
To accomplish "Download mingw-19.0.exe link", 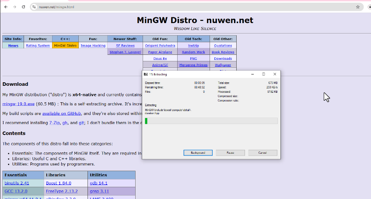I will pos(18,104).
